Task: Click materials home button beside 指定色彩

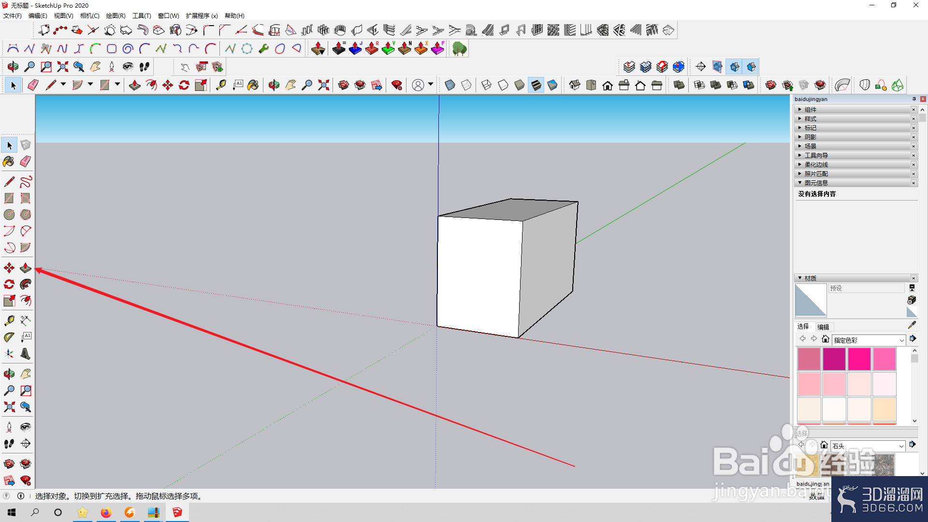Action: point(826,339)
